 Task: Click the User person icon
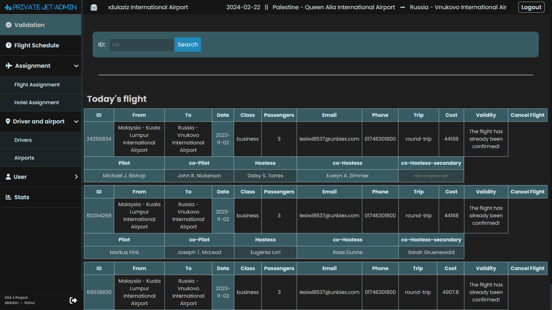pyautogui.click(x=8, y=177)
